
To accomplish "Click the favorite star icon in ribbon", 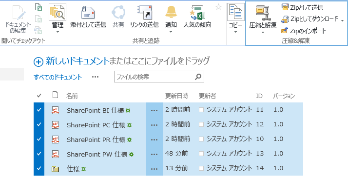I will 218,7.
